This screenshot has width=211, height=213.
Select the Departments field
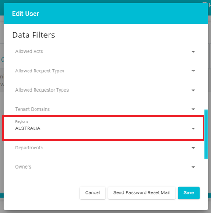[x=105, y=148]
